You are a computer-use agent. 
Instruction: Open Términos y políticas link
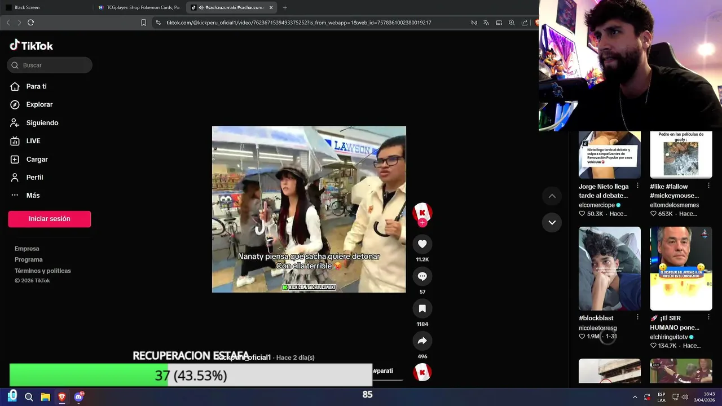[x=43, y=271]
